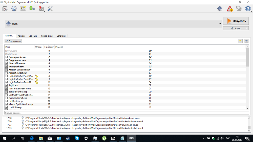Sort by the Индекс column header
Screen dimensions: 253x142
click(150, 47)
